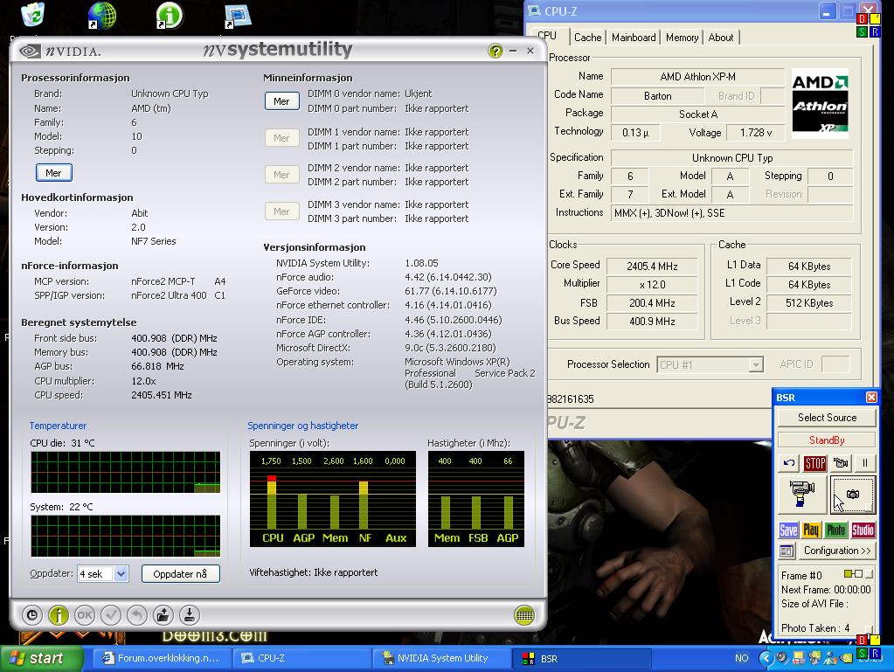Open the picture frame shortcut on the desktop
Screen dimensions: 894x672
click(x=238, y=17)
